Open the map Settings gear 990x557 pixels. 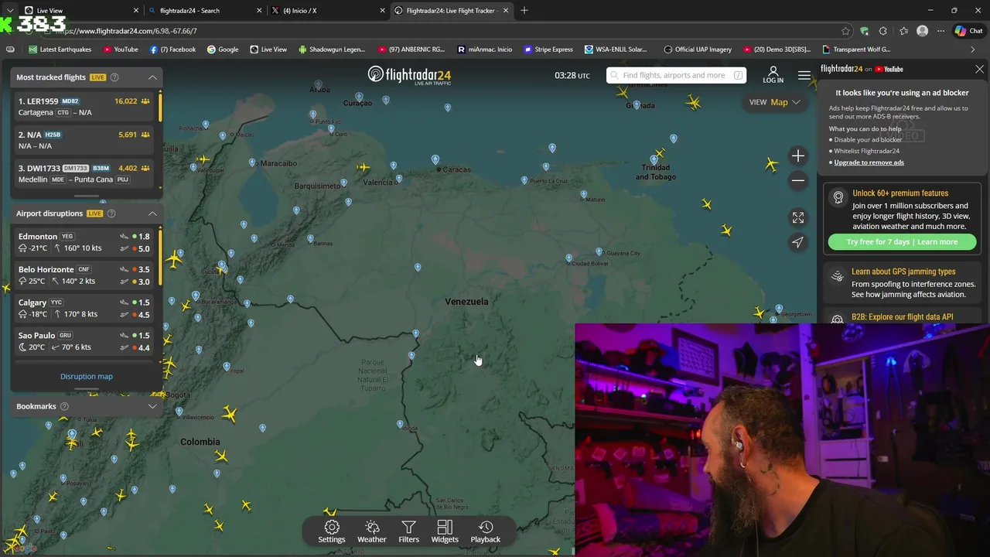point(331,531)
